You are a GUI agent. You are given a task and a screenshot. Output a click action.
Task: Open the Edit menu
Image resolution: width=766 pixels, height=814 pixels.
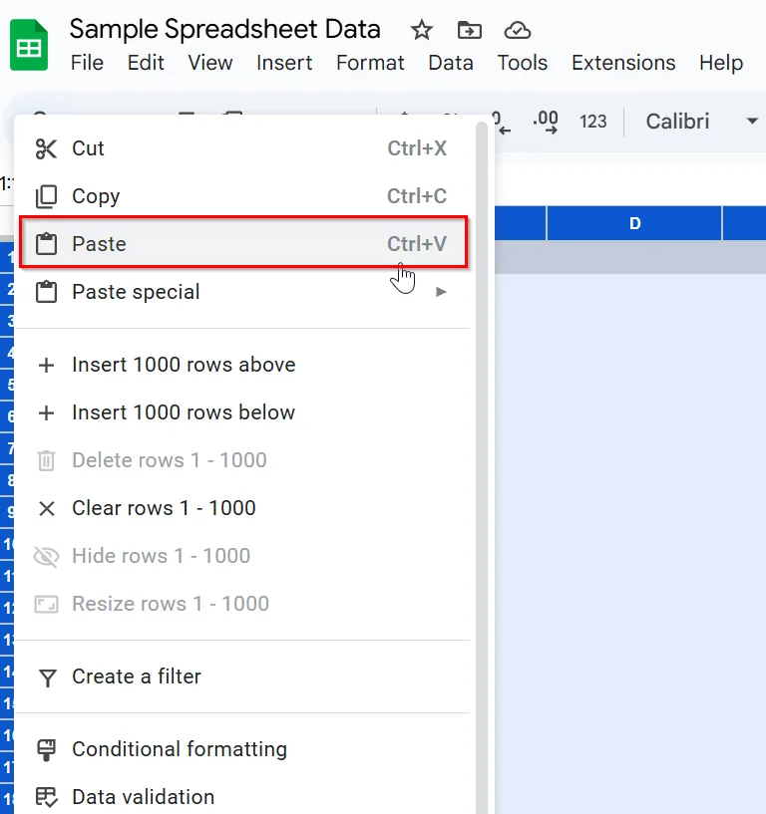tap(146, 63)
